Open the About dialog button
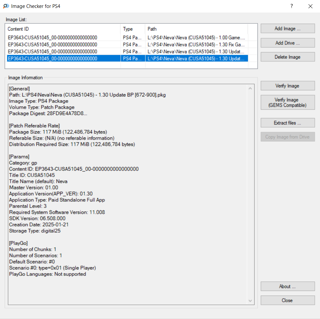The image size is (320, 319). 287,286
